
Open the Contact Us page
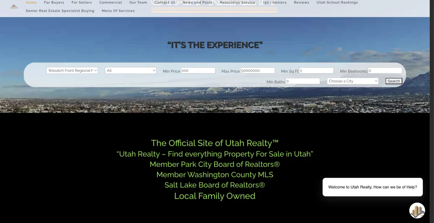tap(165, 2)
